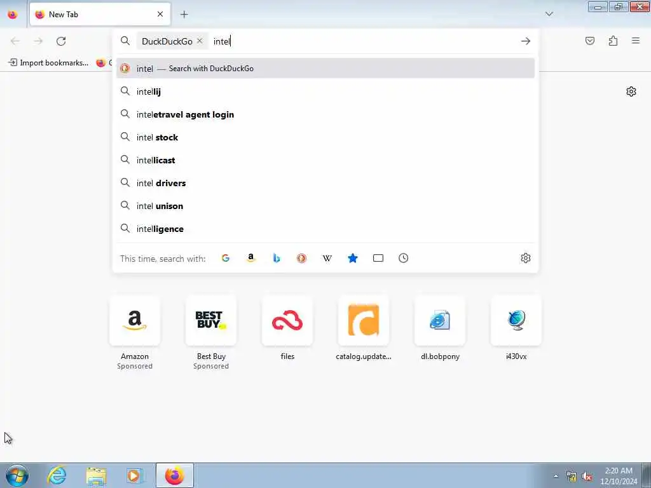Open the Firefox View button

click(13, 15)
